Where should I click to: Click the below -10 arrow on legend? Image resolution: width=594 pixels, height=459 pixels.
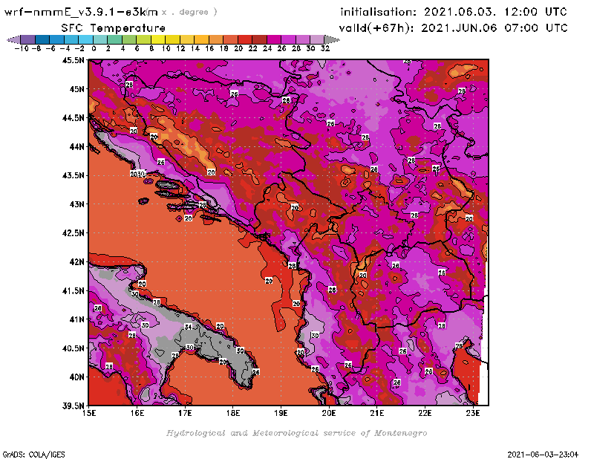pos(14,39)
